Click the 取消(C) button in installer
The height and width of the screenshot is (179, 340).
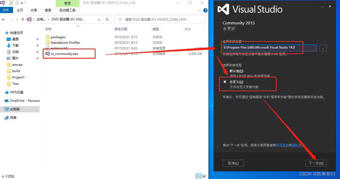pyautogui.click(x=233, y=163)
